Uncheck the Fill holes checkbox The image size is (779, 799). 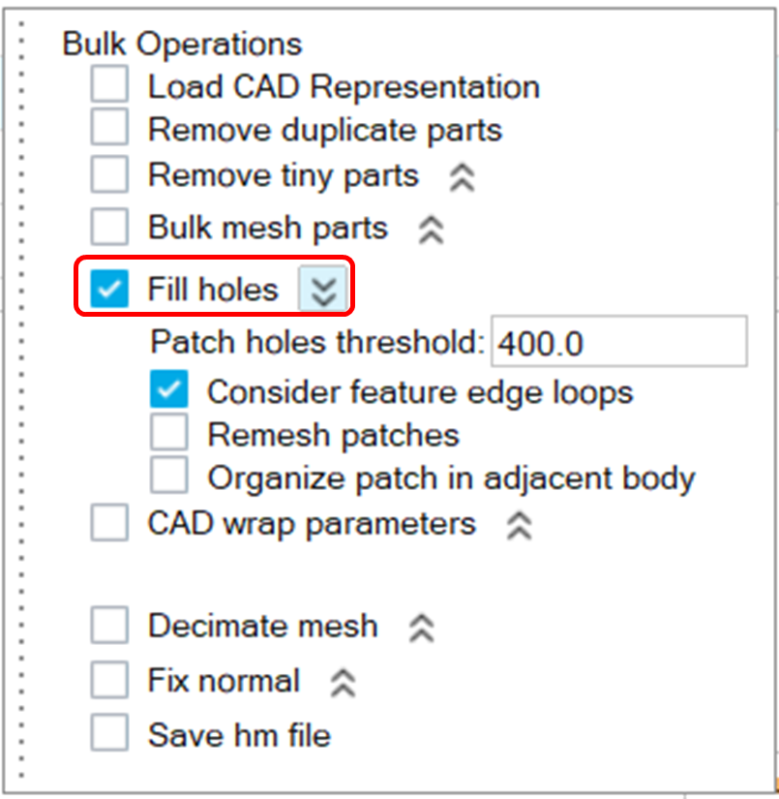point(109,289)
